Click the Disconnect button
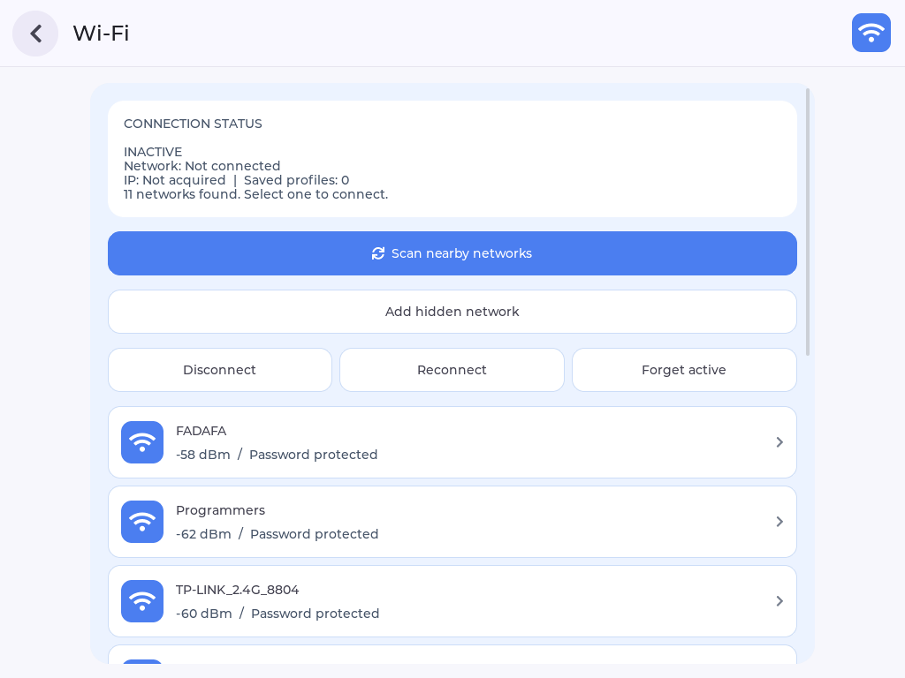This screenshot has width=905, height=678. click(x=220, y=370)
